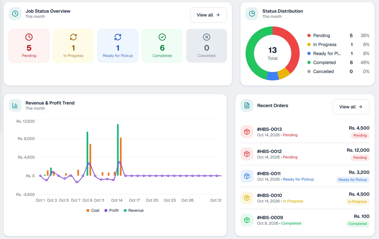Open order #HBS-0013 title
379x239 pixels.
[269, 129]
